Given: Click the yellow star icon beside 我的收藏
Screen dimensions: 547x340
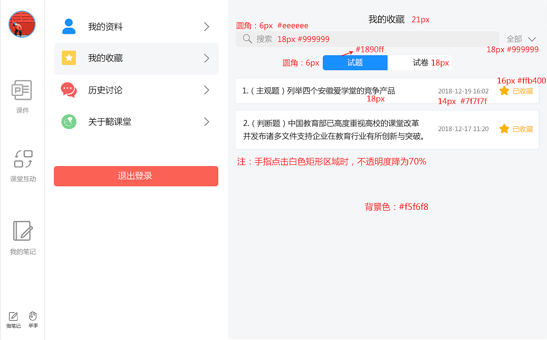Looking at the screenshot, I should click(x=69, y=58).
